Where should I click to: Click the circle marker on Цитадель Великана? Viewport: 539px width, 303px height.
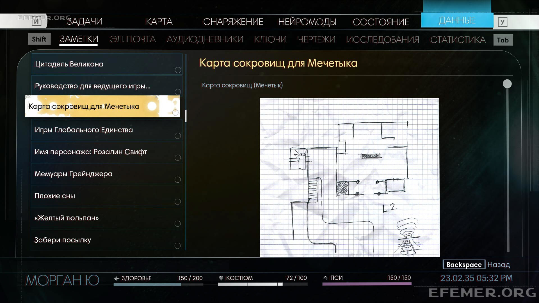(x=178, y=70)
